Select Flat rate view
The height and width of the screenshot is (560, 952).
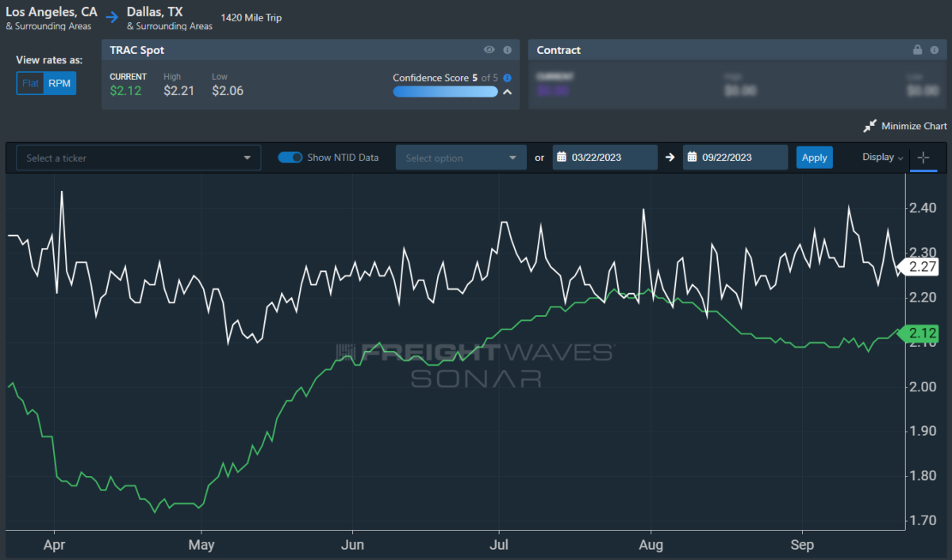(x=31, y=83)
